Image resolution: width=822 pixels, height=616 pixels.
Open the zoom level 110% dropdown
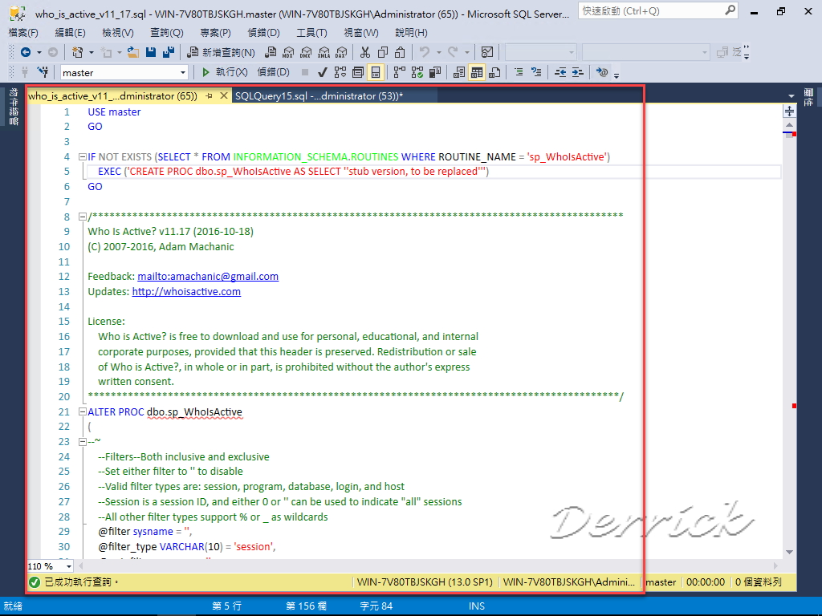[x=71, y=565]
